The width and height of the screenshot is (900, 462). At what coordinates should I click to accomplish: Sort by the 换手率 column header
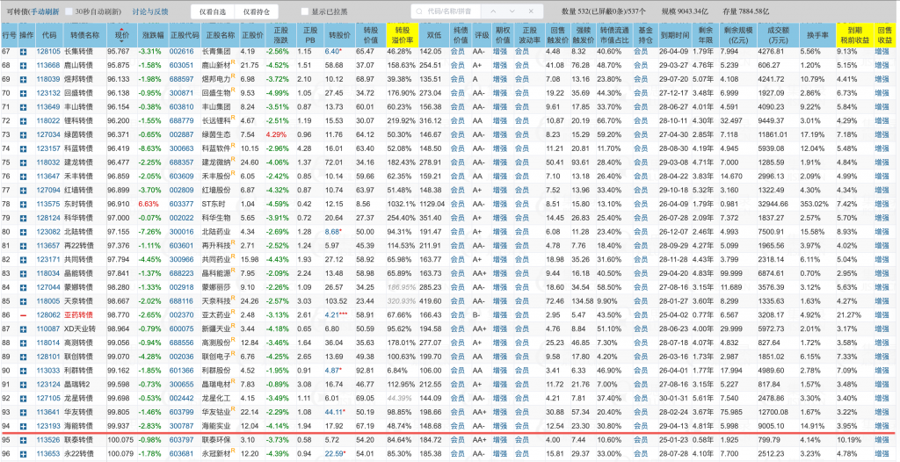tap(817, 35)
